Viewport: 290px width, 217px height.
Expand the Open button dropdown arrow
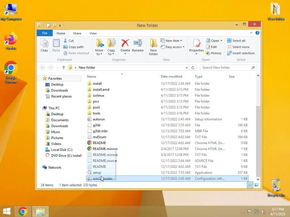[x=221, y=41]
